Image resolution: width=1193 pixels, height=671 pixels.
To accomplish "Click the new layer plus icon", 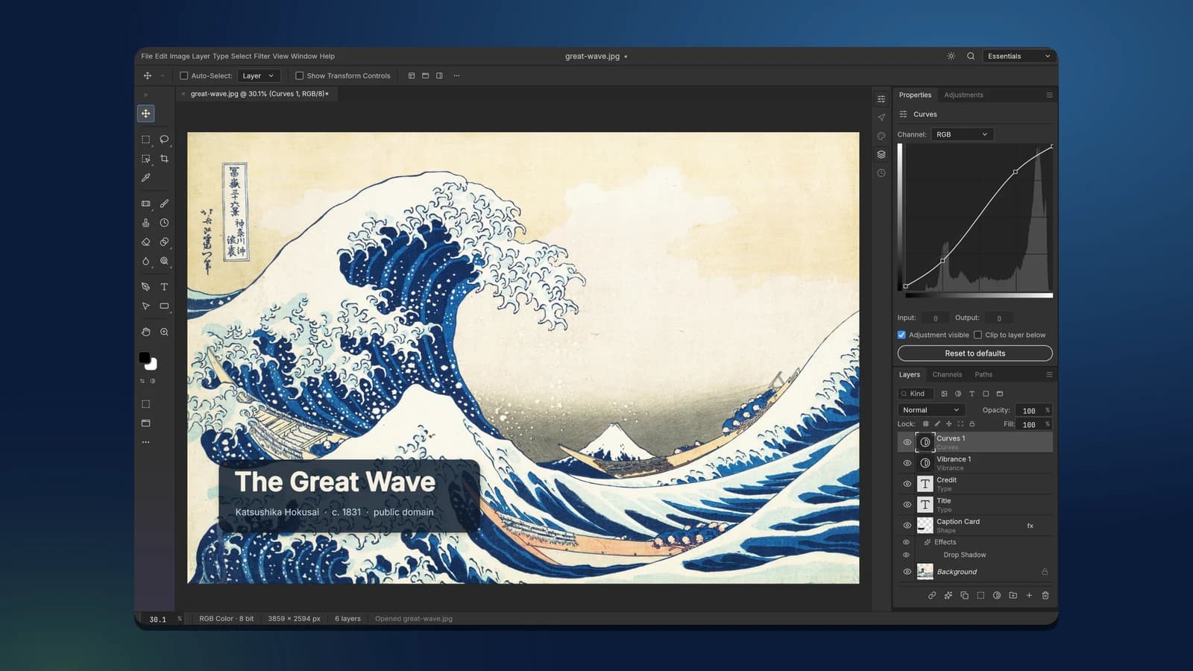I will coord(1029,595).
